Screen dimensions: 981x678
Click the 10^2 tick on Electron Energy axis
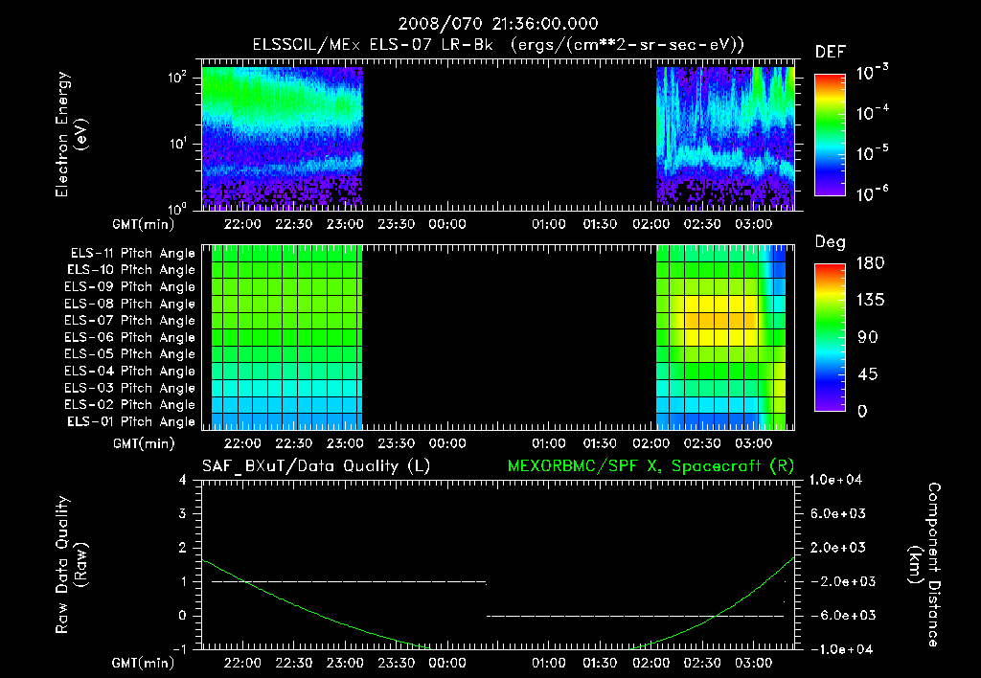177,77
